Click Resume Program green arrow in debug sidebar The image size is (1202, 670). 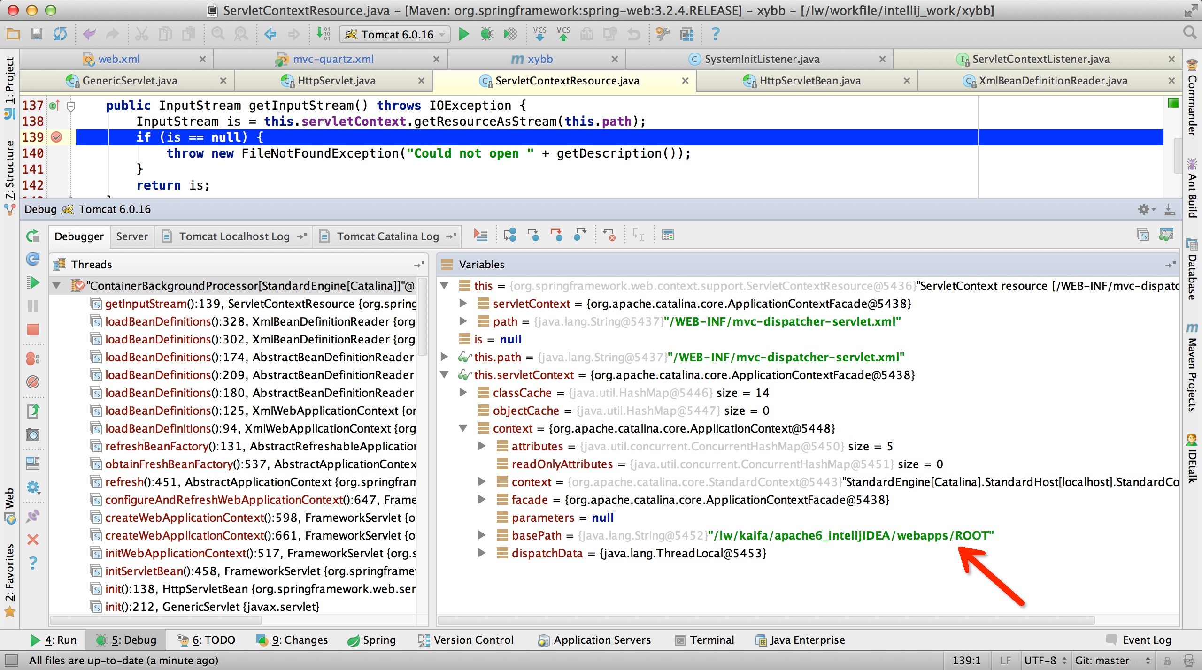pyautogui.click(x=32, y=283)
